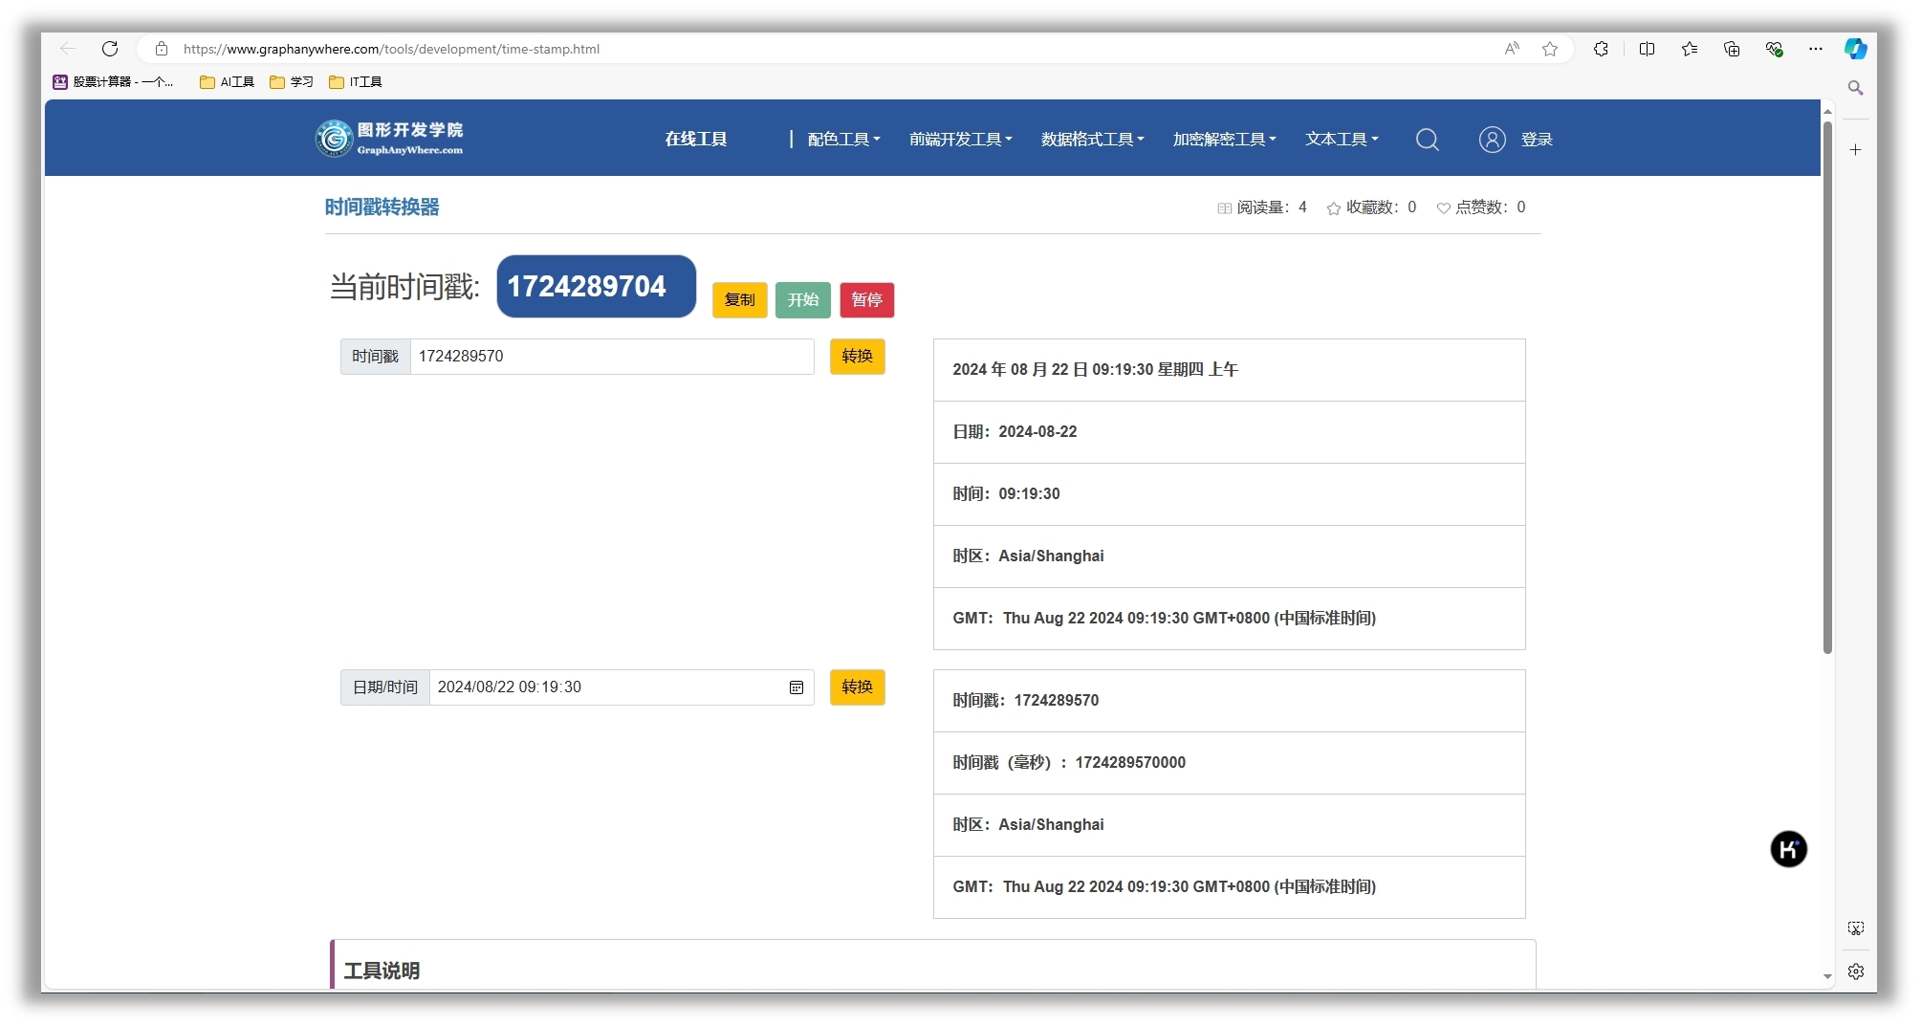1921x1025 pixels.
Task: Open the calendar picker in date field
Action: click(796, 687)
